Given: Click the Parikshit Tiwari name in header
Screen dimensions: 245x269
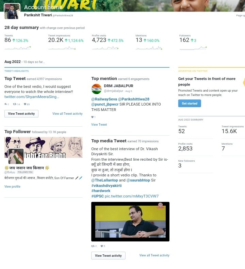Looking at the screenshot, I should coord(38,15).
